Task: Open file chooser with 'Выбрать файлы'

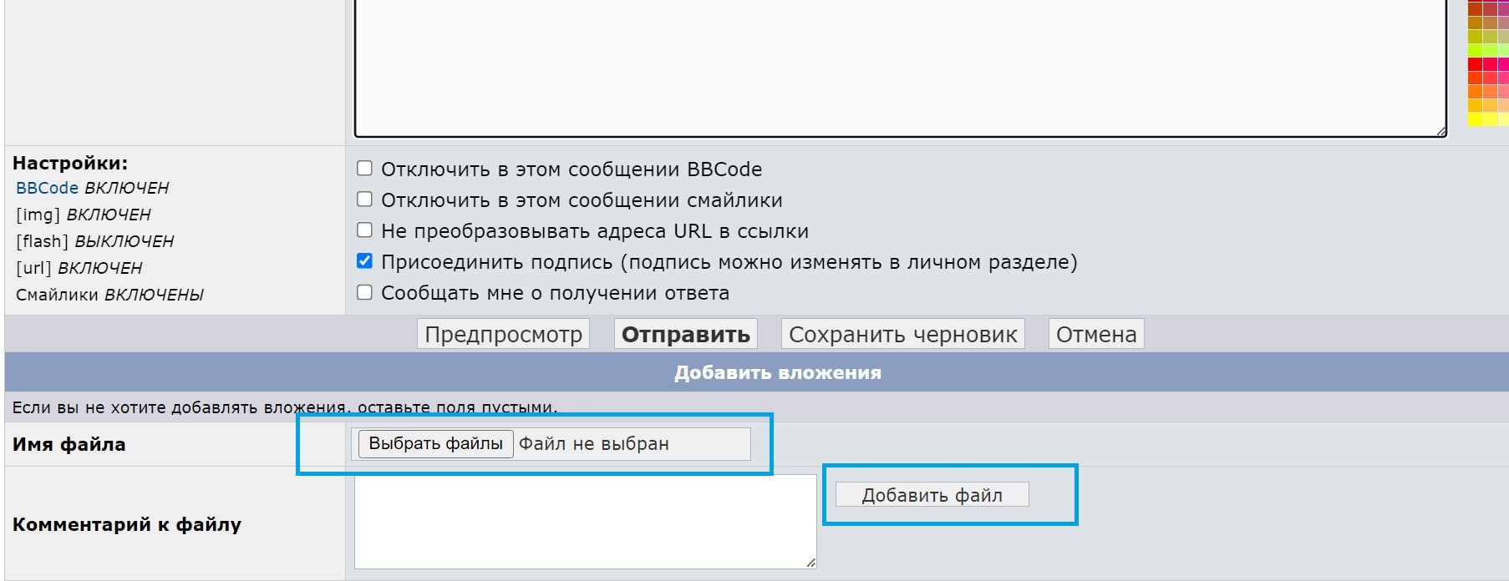Action: click(x=435, y=443)
